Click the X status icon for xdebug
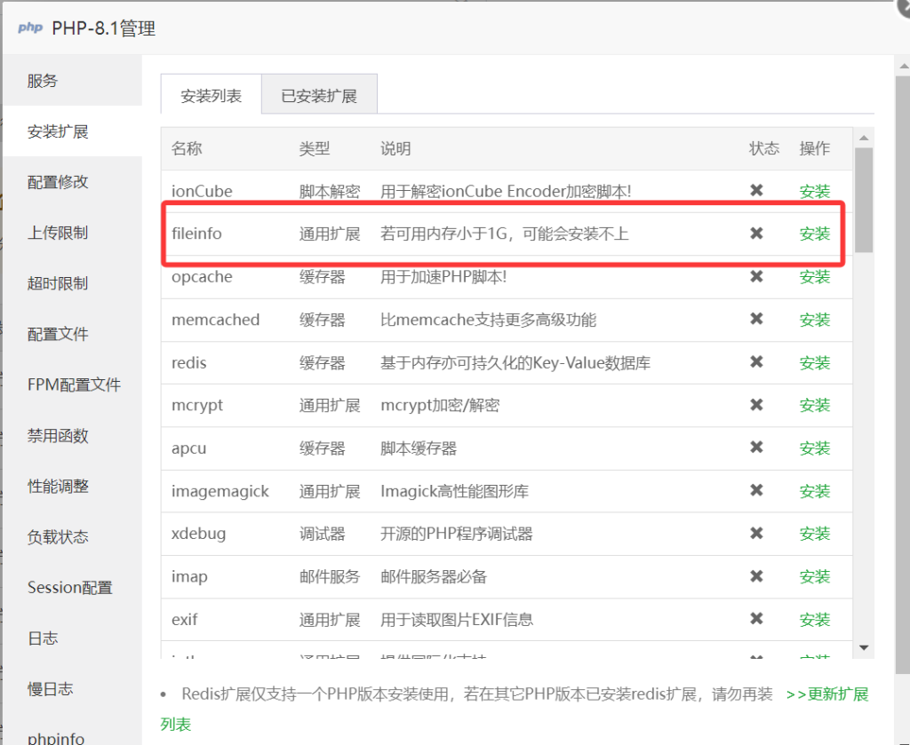The width and height of the screenshot is (910, 745). pos(756,534)
